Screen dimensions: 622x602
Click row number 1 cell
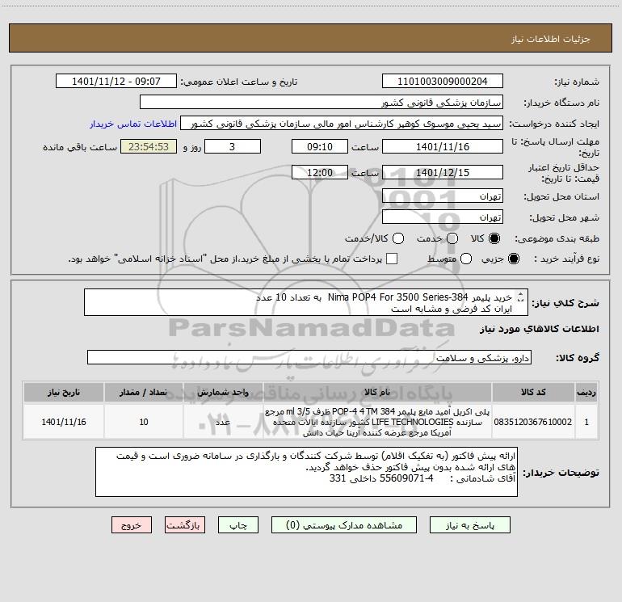[586, 422]
